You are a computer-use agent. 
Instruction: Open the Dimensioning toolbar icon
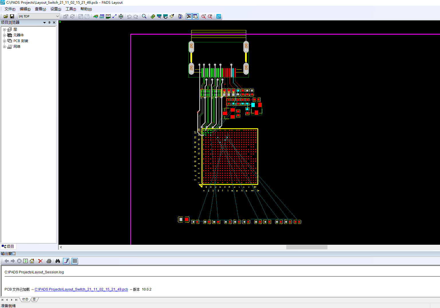[108, 16]
